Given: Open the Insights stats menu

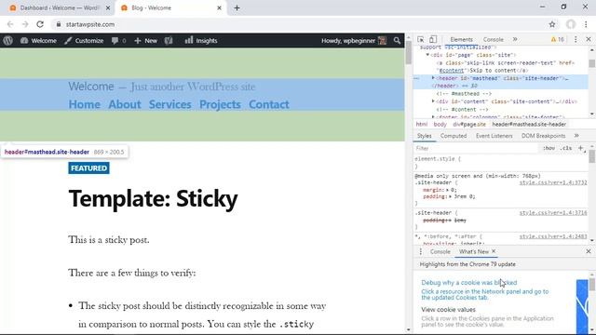Looking at the screenshot, I should tap(201, 41).
